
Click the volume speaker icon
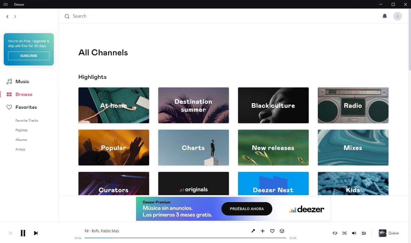(354, 233)
